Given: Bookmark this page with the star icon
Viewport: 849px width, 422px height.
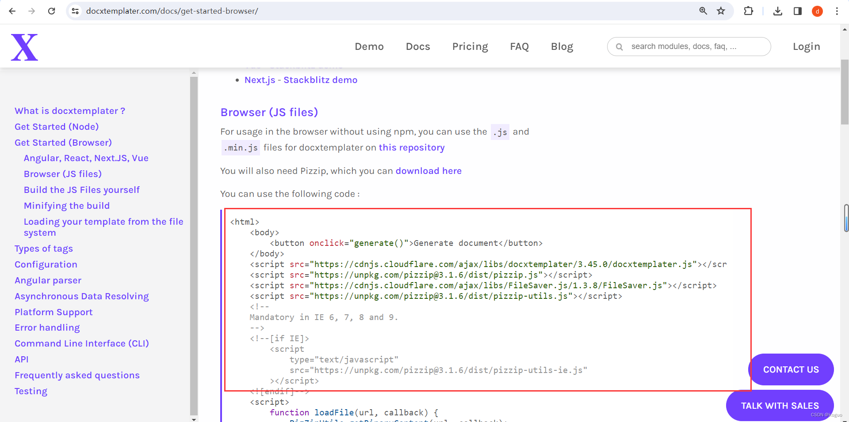Looking at the screenshot, I should pyautogui.click(x=721, y=11).
